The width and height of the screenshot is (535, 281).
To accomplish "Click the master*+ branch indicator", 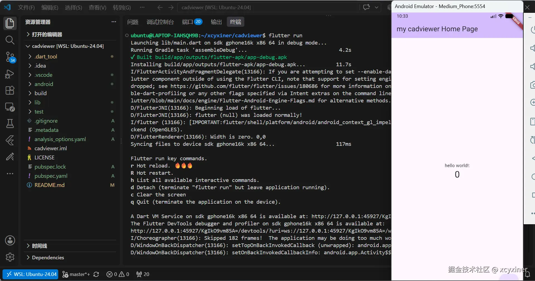I will (76, 274).
